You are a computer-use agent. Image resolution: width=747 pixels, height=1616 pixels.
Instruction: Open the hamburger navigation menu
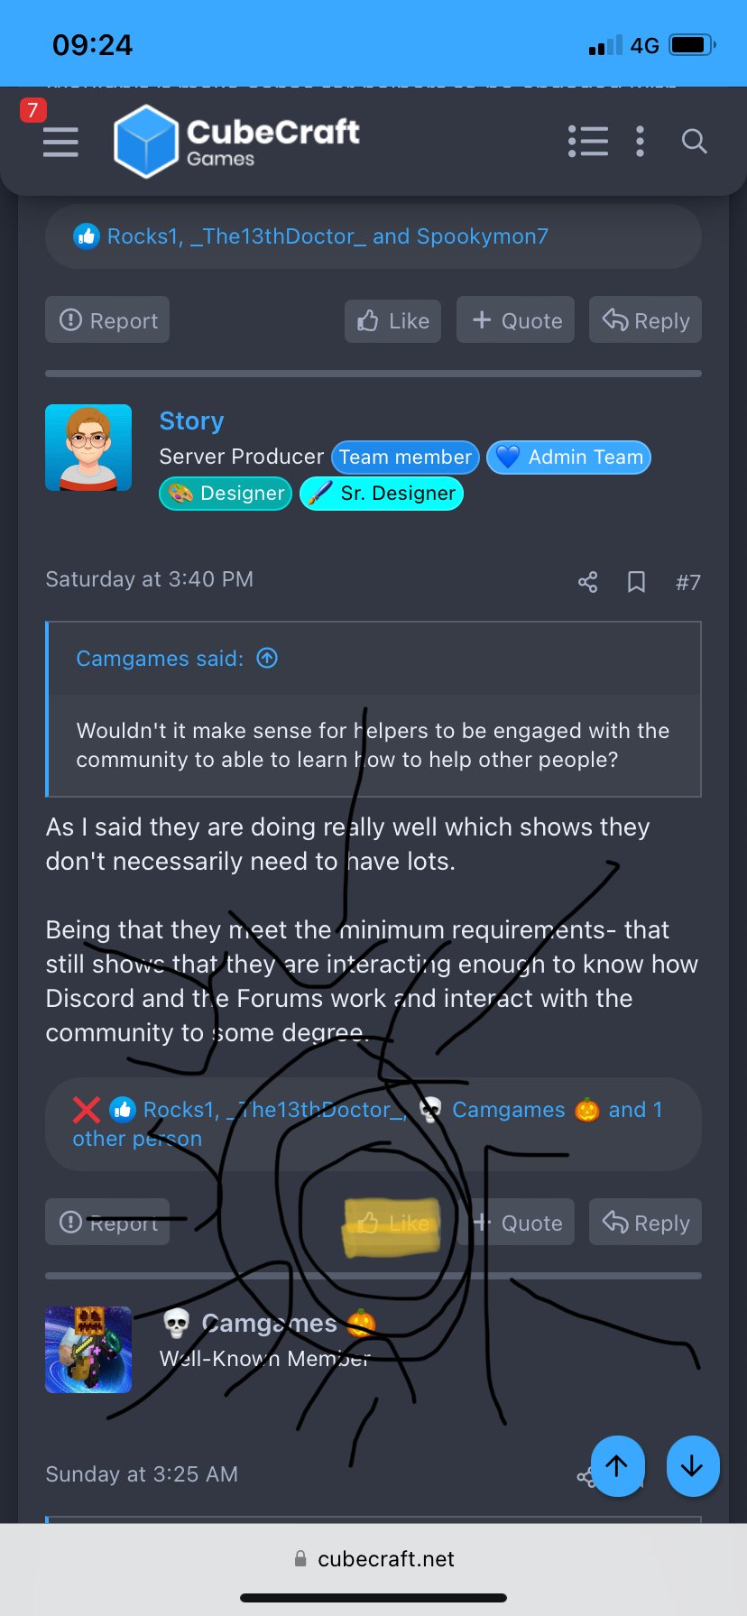coord(60,143)
